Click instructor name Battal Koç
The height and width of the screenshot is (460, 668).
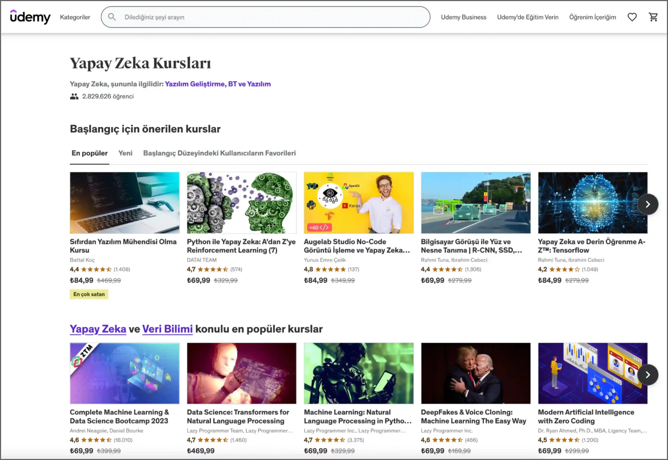click(82, 260)
